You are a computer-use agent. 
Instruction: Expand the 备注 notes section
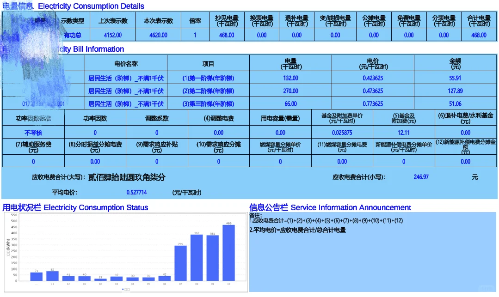coord(255,215)
